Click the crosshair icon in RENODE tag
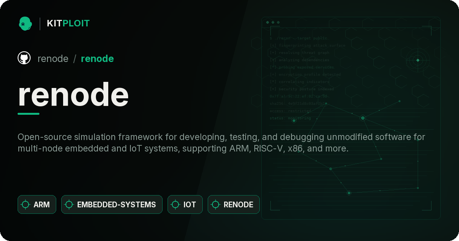The height and width of the screenshot is (241, 459). point(216,205)
